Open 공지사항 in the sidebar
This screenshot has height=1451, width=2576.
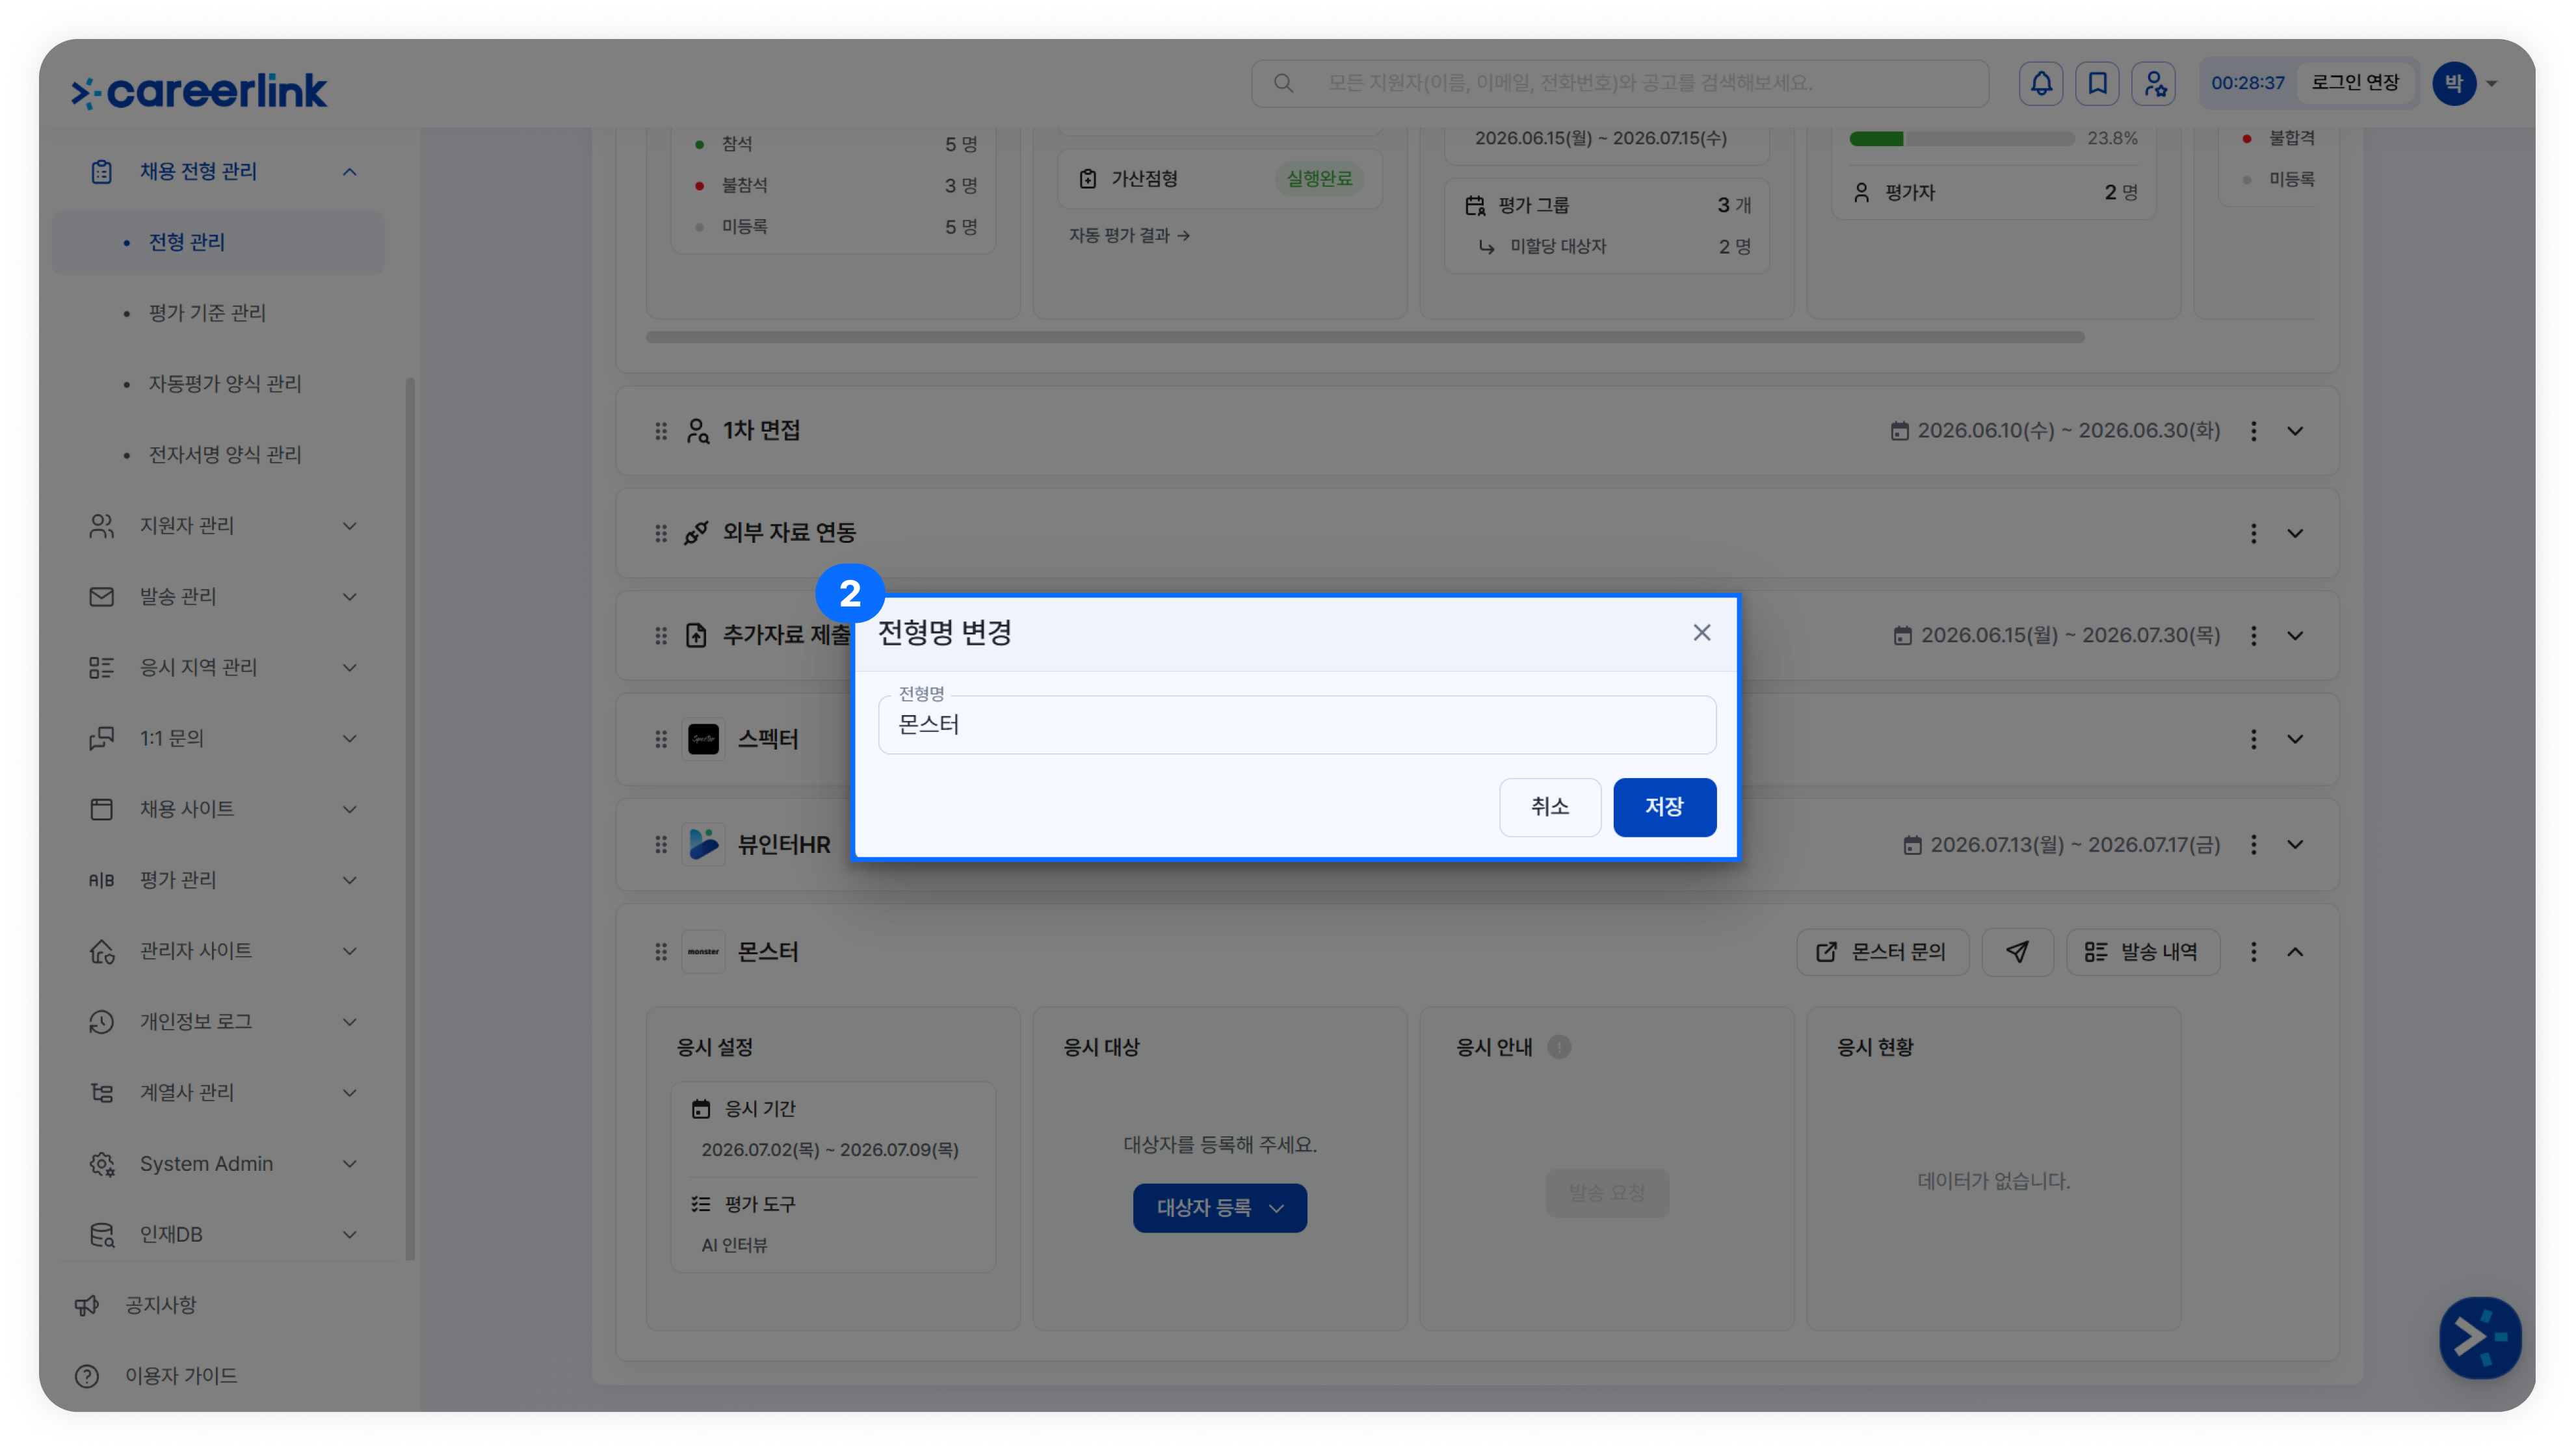(160, 1305)
